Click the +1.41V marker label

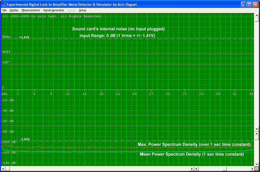coord(24,37)
